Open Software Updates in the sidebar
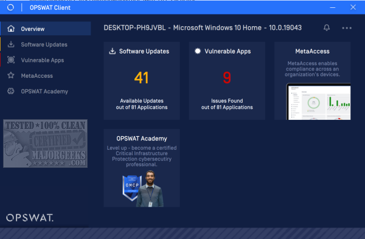Viewport: 365px width, 239px height. click(x=46, y=44)
